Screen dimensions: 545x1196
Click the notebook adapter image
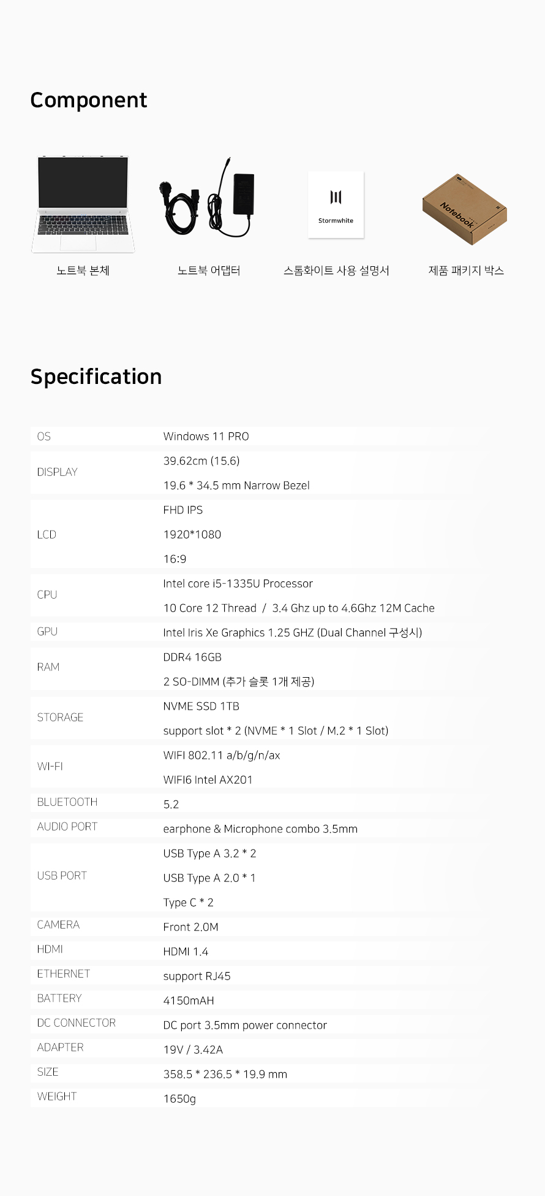coord(206,197)
